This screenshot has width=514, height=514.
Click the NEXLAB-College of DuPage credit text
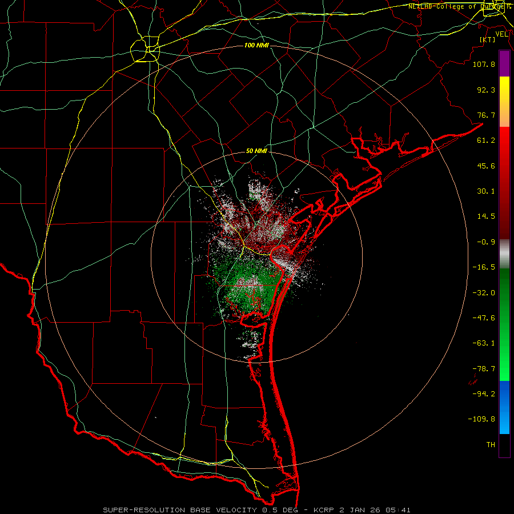(460, 6)
